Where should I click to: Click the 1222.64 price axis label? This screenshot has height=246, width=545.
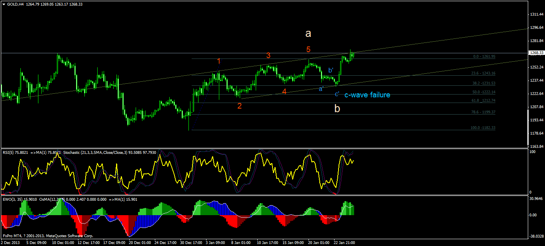[536, 94]
